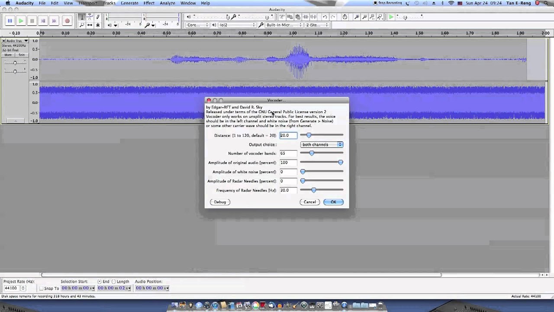Close the audio track with X
This screenshot has height=312, width=554.
coord(3,41)
